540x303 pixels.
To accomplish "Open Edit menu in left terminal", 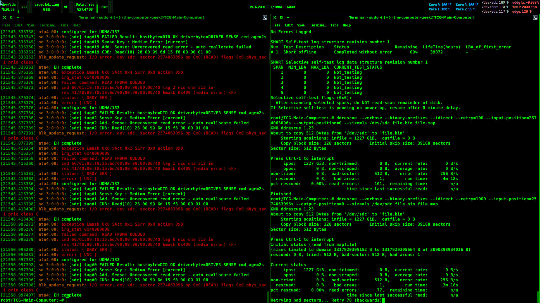I will 19,25.
